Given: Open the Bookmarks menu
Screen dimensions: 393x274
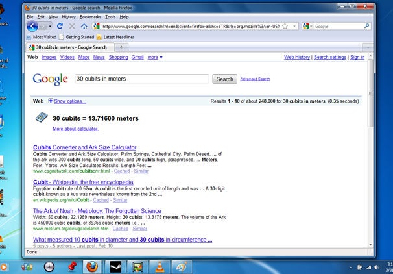Looking at the screenshot, I should pos(90,17).
